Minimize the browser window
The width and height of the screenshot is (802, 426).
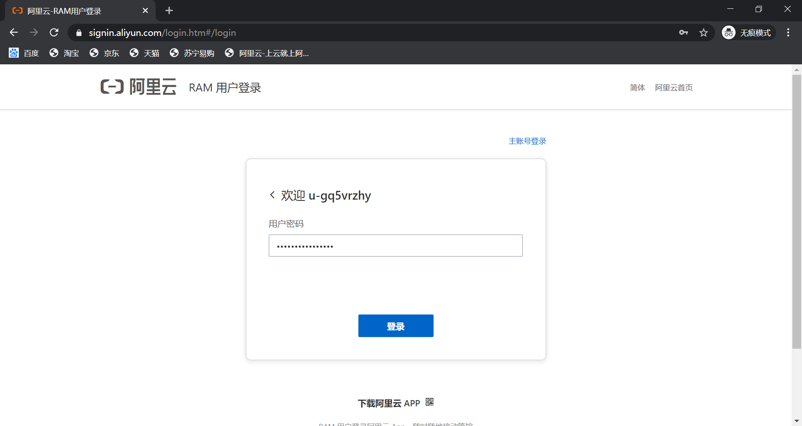click(x=731, y=9)
